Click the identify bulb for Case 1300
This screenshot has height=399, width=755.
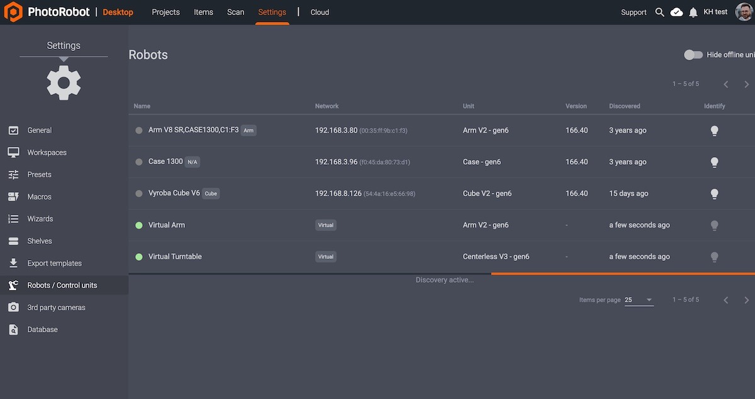point(714,162)
